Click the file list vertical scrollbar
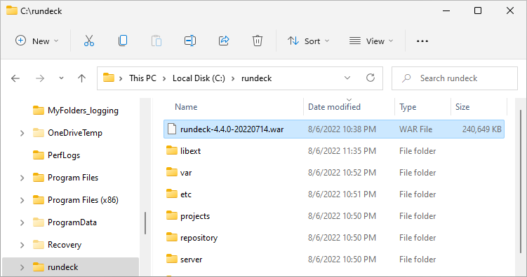This screenshot has height=277, width=527. point(521,181)
